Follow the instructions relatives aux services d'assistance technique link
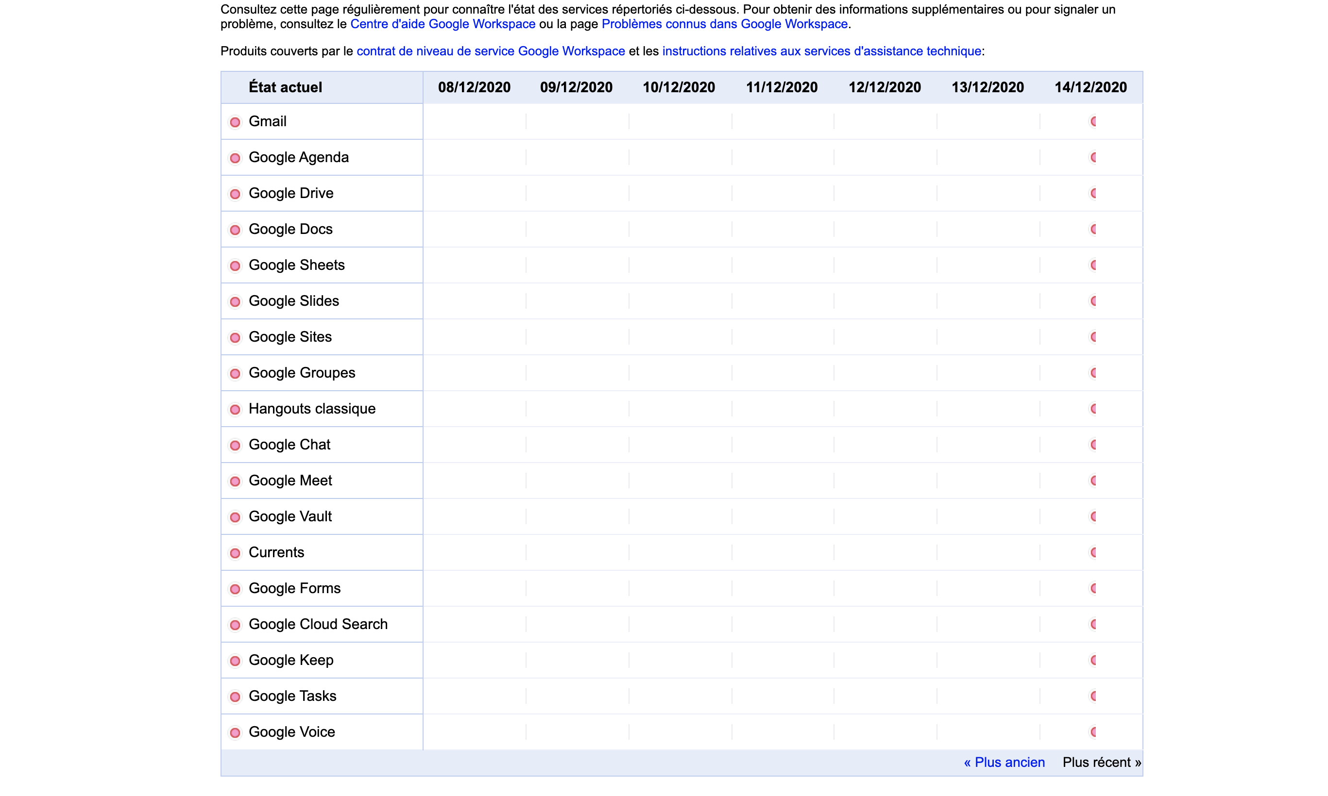The image size is (1328, 796). click(822, 51)
